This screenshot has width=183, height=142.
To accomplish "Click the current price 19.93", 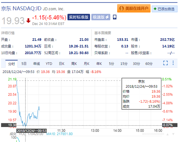I will (13, 21).
